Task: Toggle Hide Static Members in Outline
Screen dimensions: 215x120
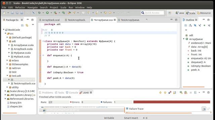Action: coord(200,25)
